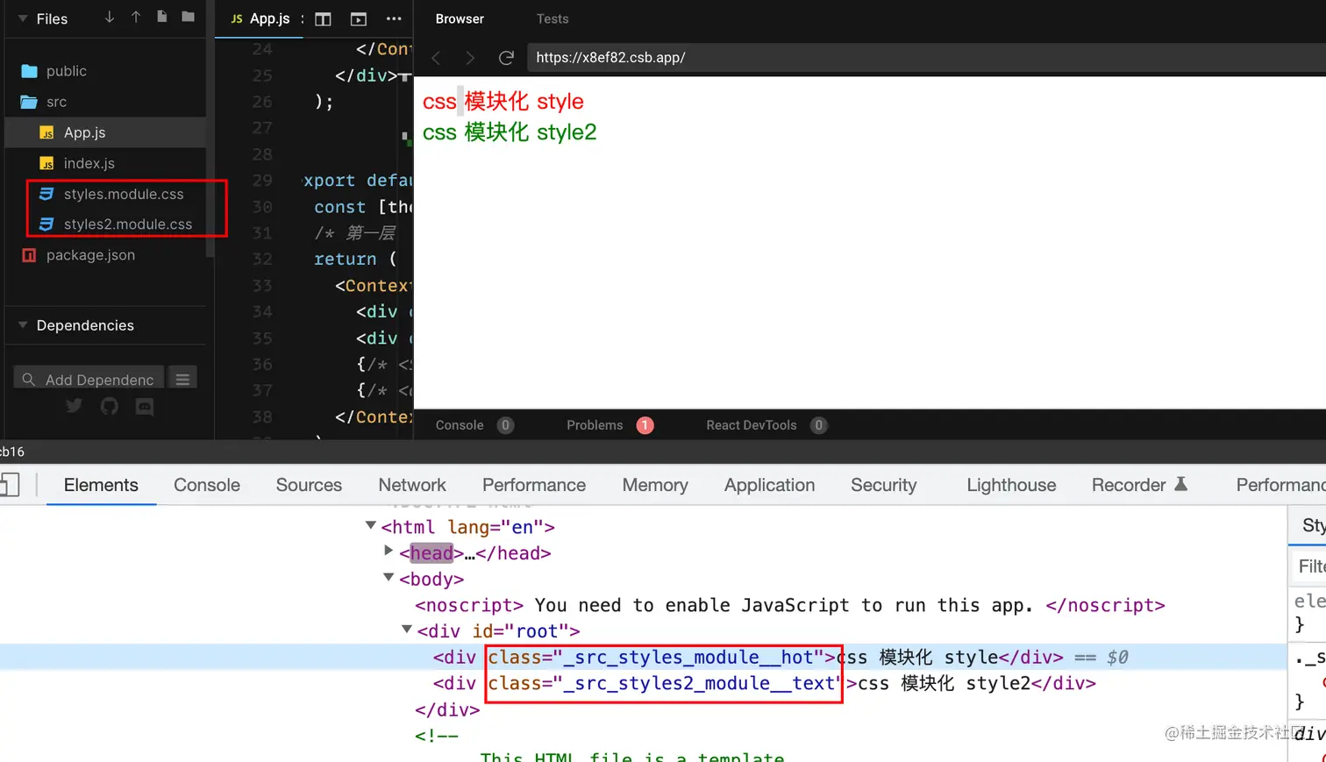
Task: Open the DevTools Network tab
Action: pyautogui.click(x=412, y=485)
